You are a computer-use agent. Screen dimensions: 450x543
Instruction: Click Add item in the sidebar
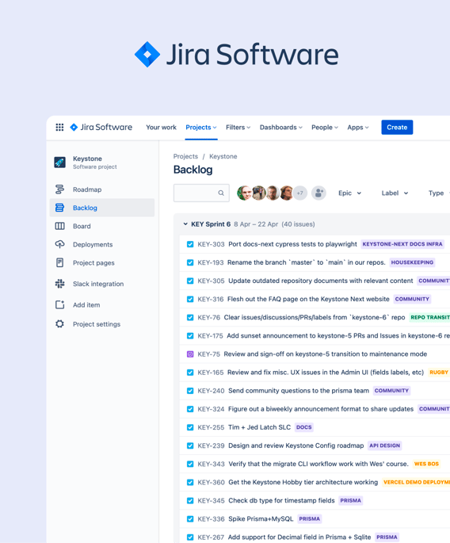click(86, 305)
